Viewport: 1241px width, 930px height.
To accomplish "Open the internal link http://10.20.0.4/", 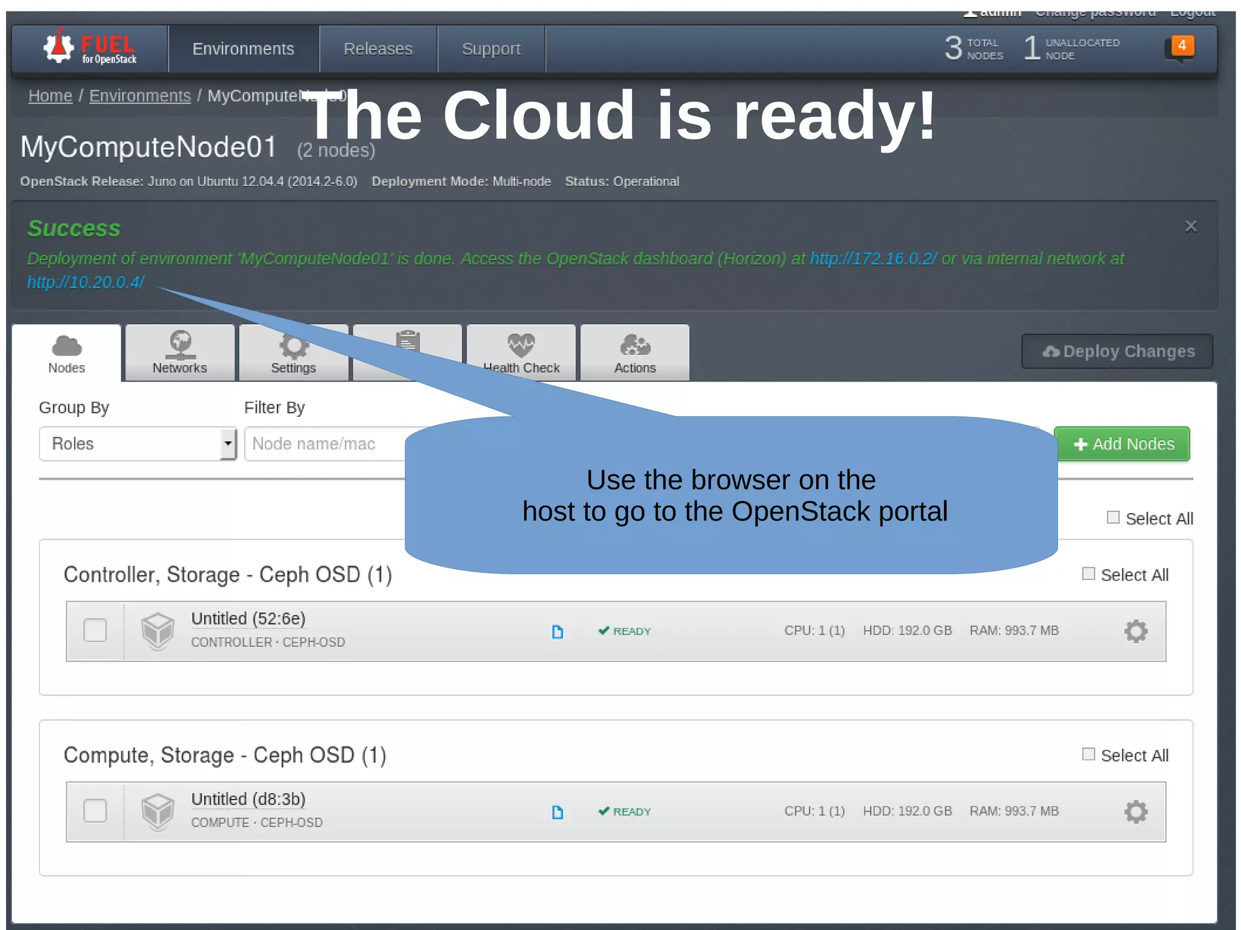I will tap(86, 282).
